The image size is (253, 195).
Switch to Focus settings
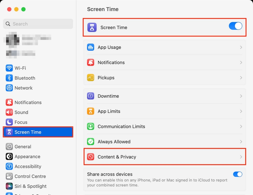pos(38,122)
